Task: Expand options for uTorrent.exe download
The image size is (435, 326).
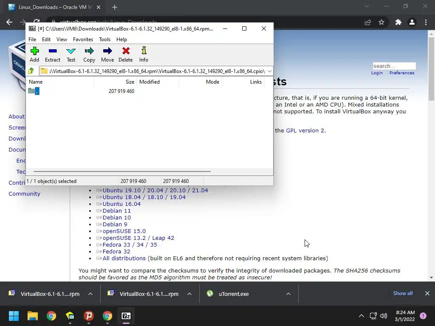Action: pos(288,294)
